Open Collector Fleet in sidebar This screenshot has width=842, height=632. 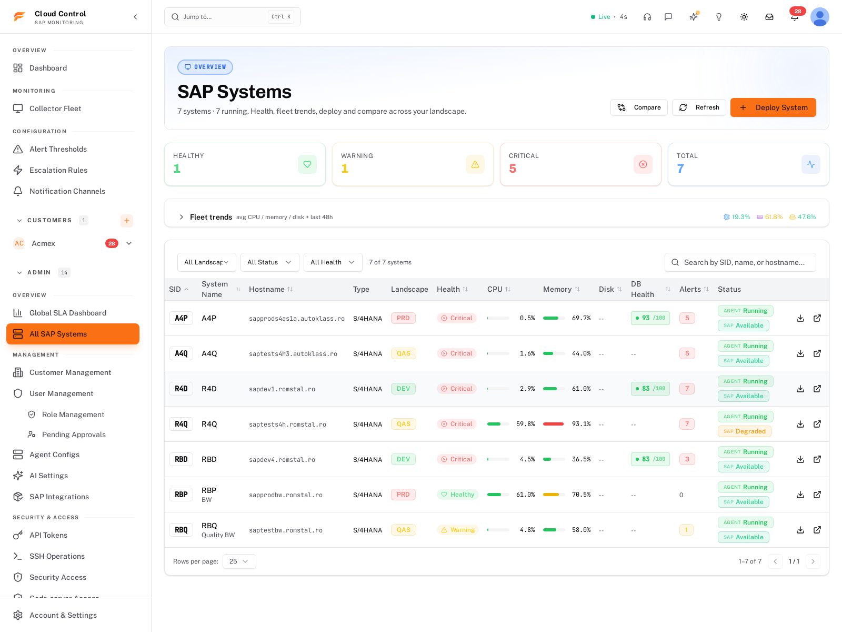[x=73, y=108]
